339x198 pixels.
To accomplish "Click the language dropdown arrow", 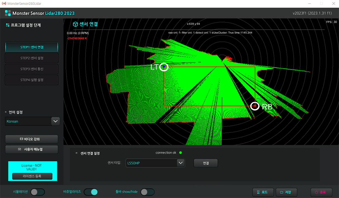I will 55,121.
